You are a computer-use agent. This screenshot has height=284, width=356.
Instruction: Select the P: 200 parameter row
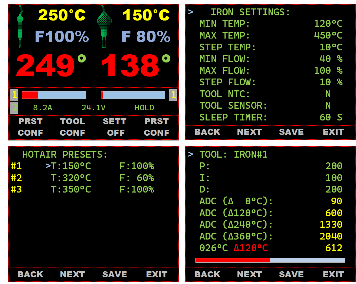(x=271, y=166)
